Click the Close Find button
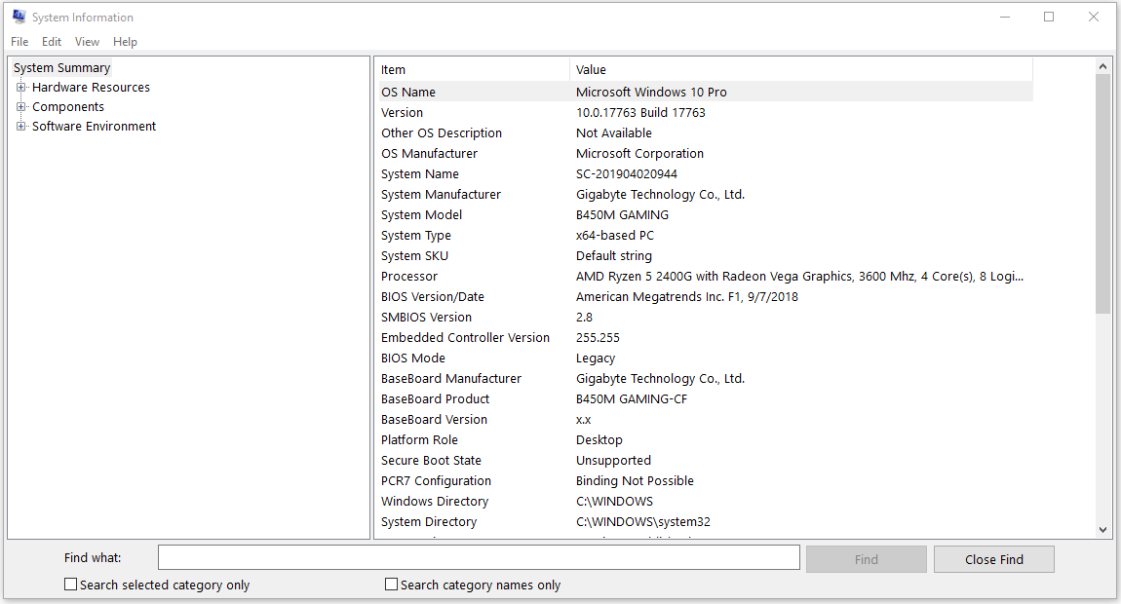 pyautogui.click(x=993, y=558)
